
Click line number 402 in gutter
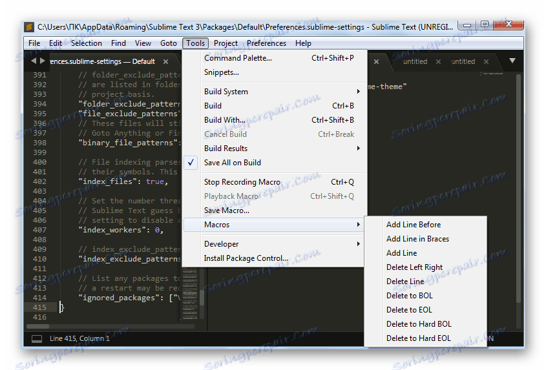39,181
